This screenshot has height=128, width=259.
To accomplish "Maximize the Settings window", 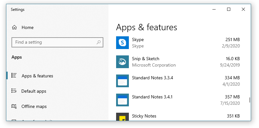I will pyautogui.click(x=229, y=10).
